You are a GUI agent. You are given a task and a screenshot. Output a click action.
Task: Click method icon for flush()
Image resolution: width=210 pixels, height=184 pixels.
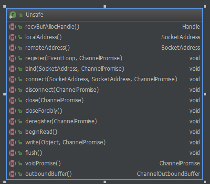click(12, 153)
